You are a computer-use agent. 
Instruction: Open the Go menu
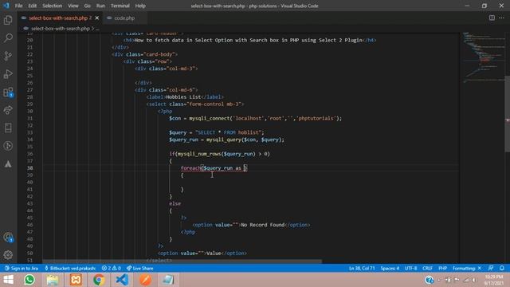[87, 6]
